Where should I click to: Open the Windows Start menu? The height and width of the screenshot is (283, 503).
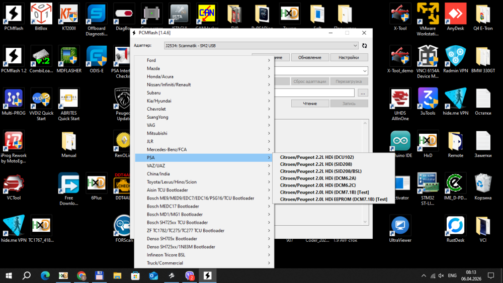click(x=9, y=275)
